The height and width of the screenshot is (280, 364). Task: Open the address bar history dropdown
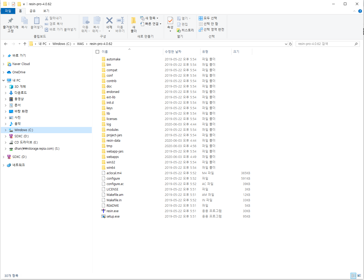(x=286, y=44)
